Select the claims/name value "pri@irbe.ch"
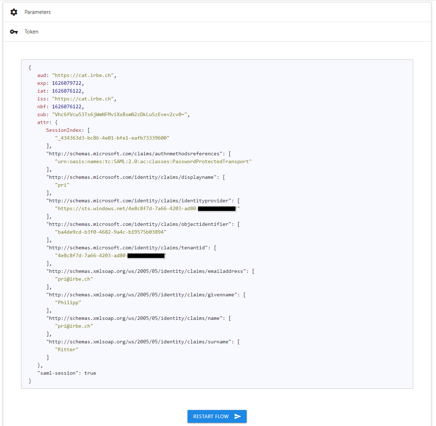436x426 pixels. coord(74,326)
